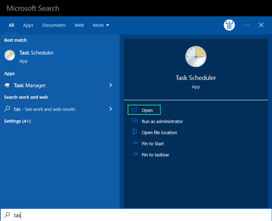Close the Microsoft Search panel
The height and width of the screenshot is (221, 272).
point(261,25)
